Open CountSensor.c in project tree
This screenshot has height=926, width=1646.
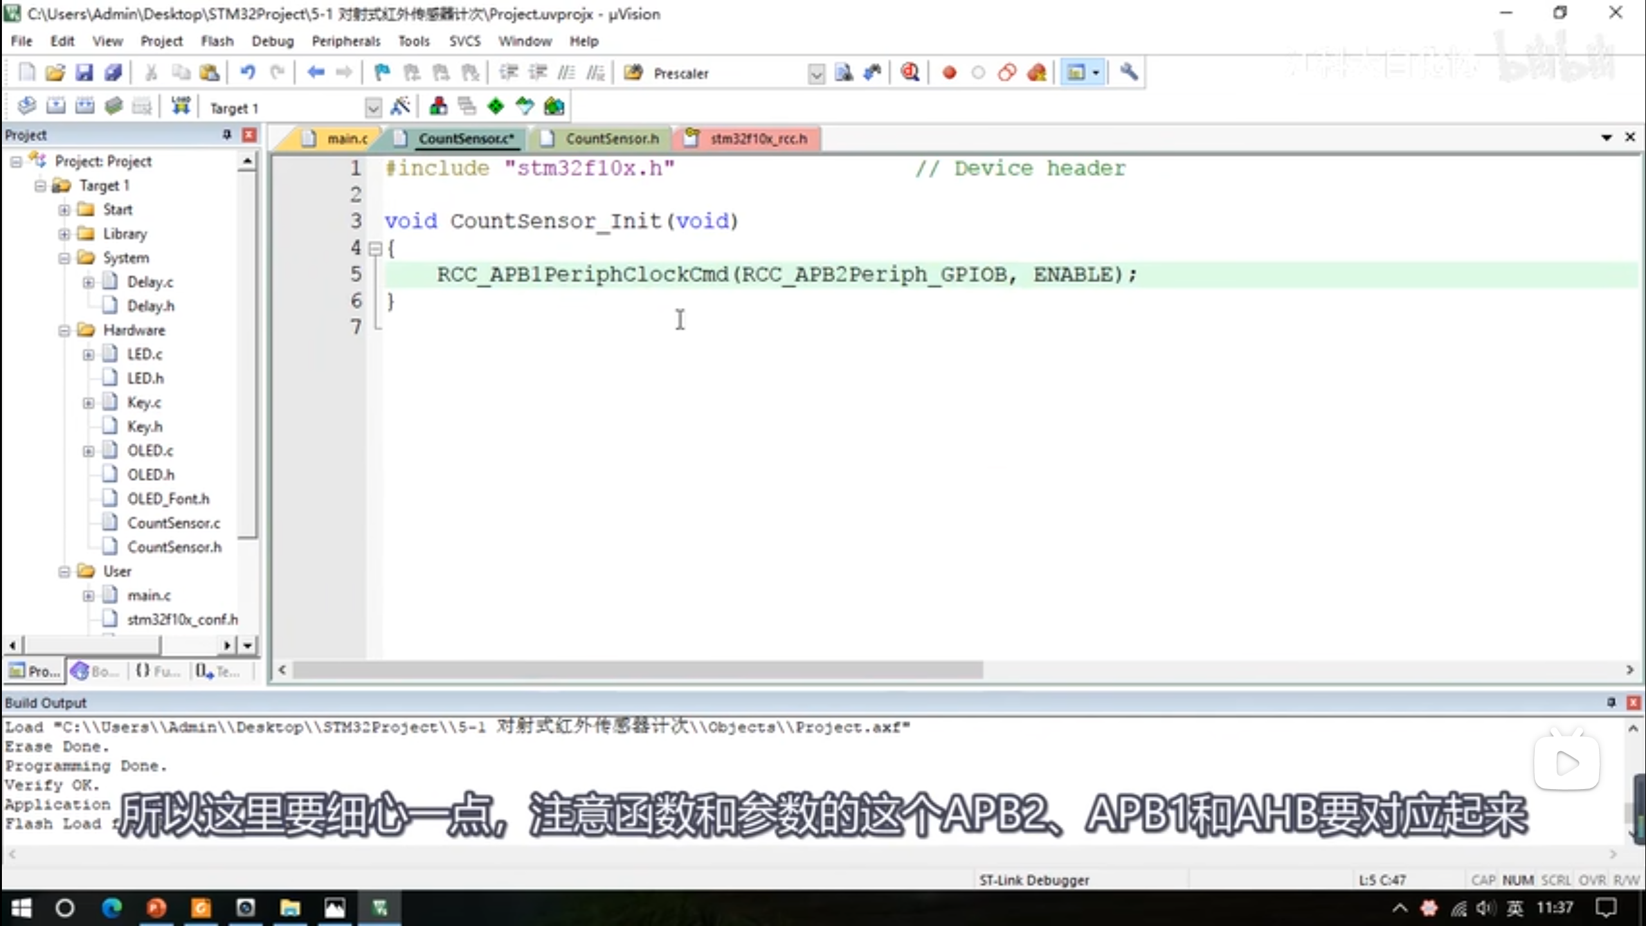[174, 523]
